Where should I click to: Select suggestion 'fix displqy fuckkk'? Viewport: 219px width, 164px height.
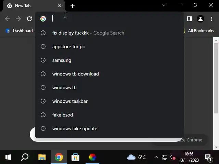[x=109, y=33]
